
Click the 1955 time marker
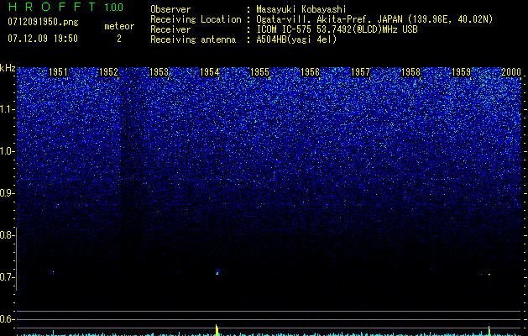(x=259, y=72)
